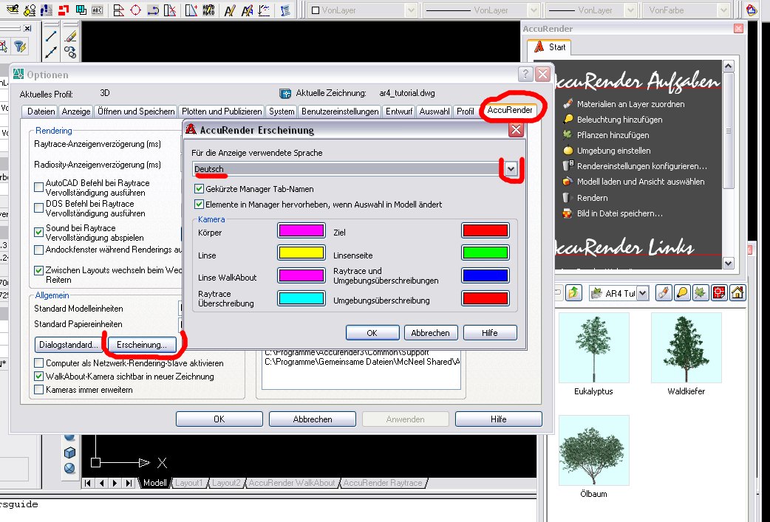770x522 pixels.
Task: Select the line drawing tool
Action: point(51,36)
